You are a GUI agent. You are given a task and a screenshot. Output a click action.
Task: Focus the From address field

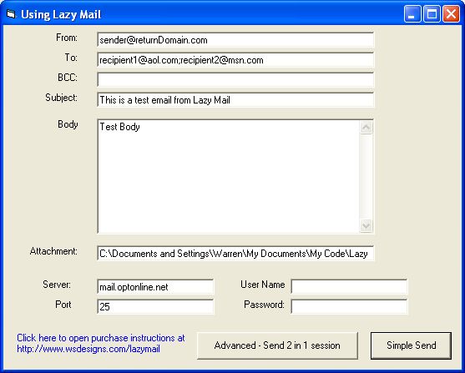coord(235,40)
